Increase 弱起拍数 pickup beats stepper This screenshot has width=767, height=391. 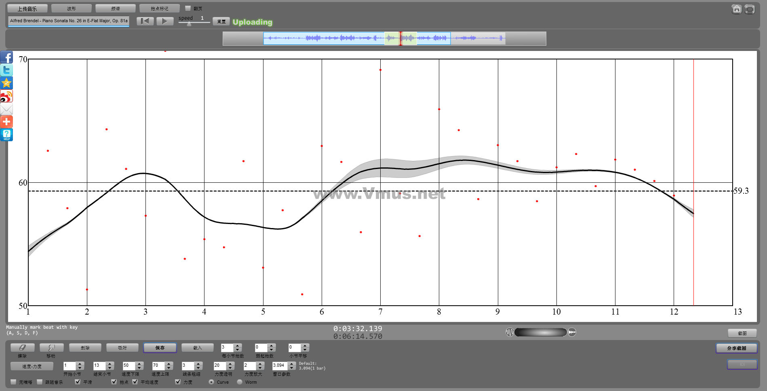click(272, 345)
